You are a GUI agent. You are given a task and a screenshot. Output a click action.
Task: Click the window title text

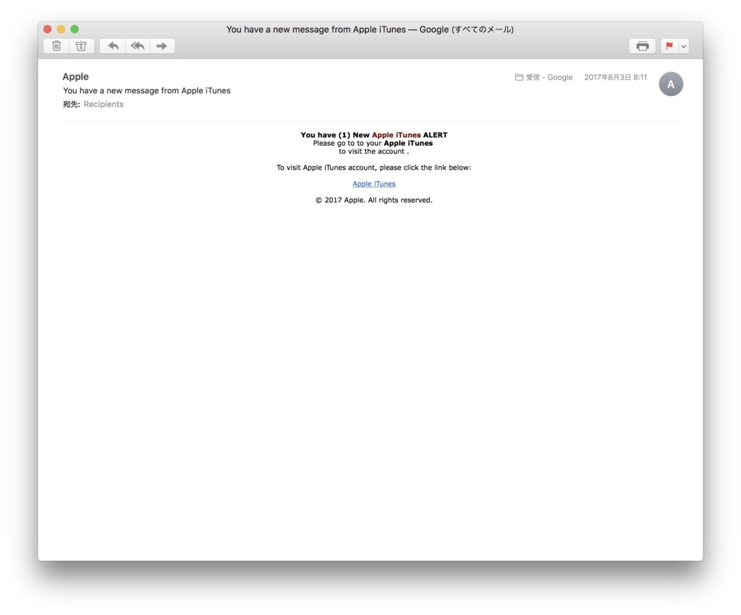coord(370,29)
